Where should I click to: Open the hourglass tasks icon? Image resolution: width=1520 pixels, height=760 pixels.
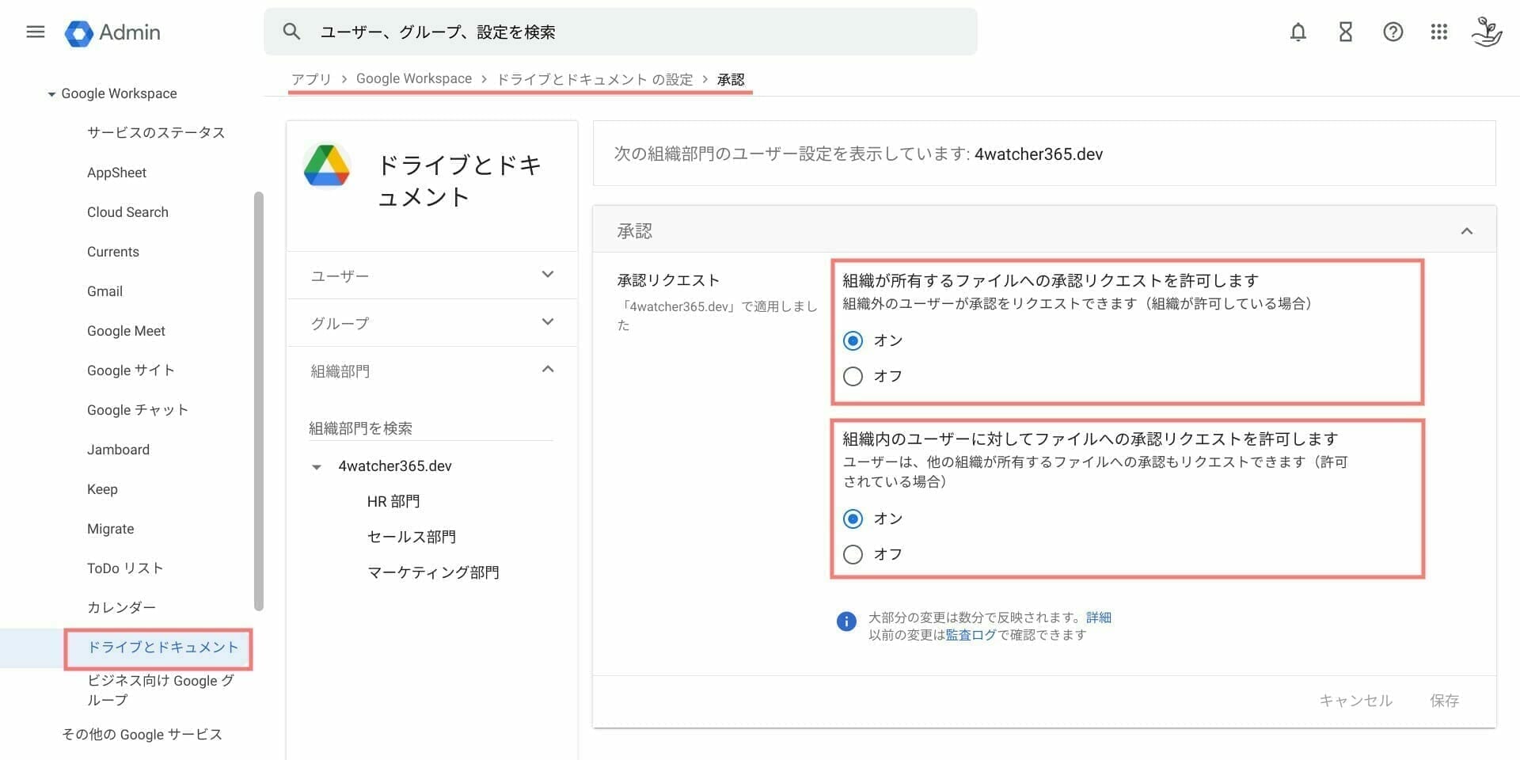(x=1346, y=32)
